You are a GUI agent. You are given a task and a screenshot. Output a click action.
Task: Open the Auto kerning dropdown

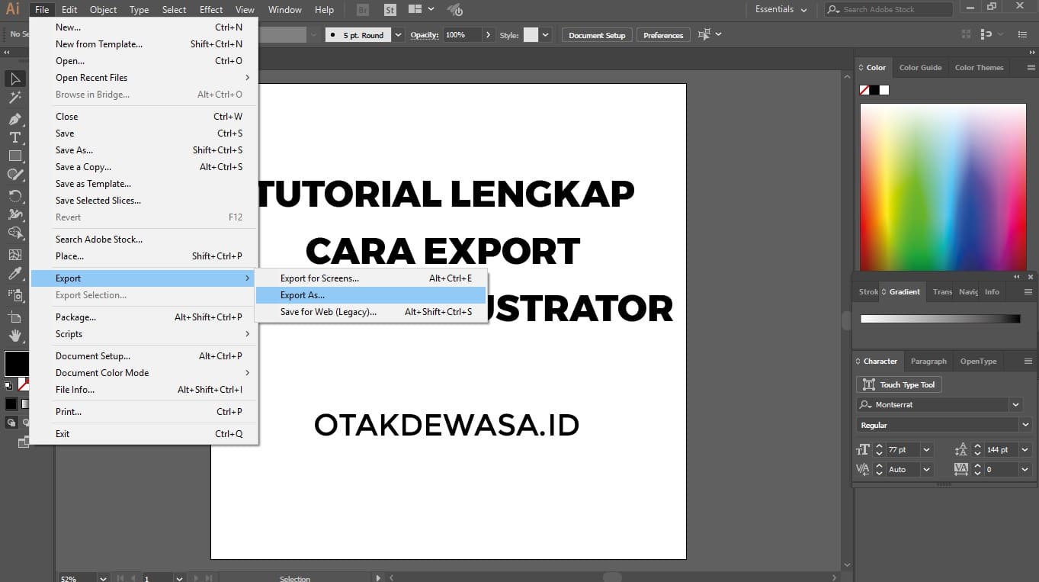pos(926,469)
